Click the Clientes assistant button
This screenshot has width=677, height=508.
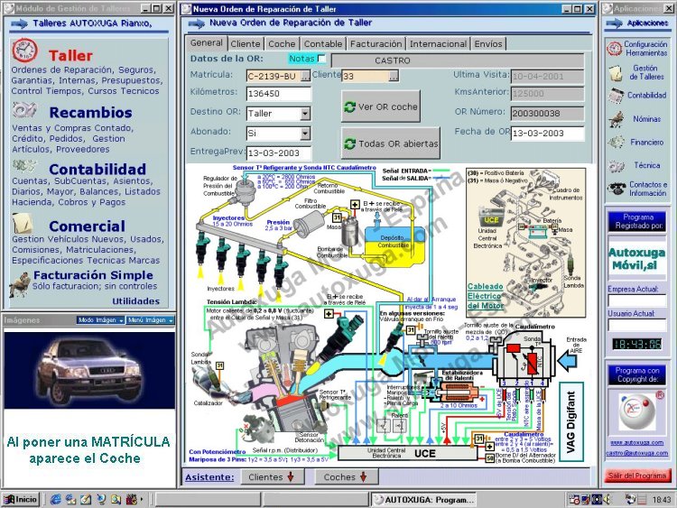click(271, 477)
